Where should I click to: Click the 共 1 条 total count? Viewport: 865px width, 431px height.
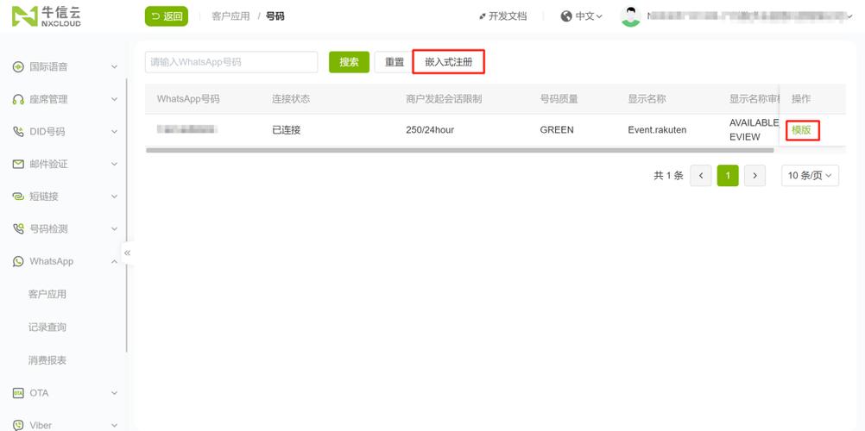668,176
